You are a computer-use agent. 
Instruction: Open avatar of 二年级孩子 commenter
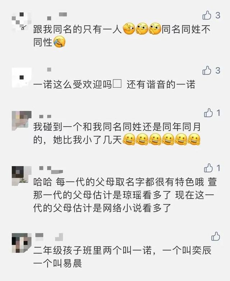click(22, 243)
